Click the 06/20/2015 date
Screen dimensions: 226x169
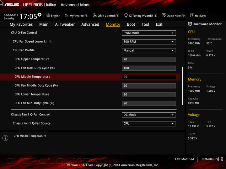coord(11,15)
